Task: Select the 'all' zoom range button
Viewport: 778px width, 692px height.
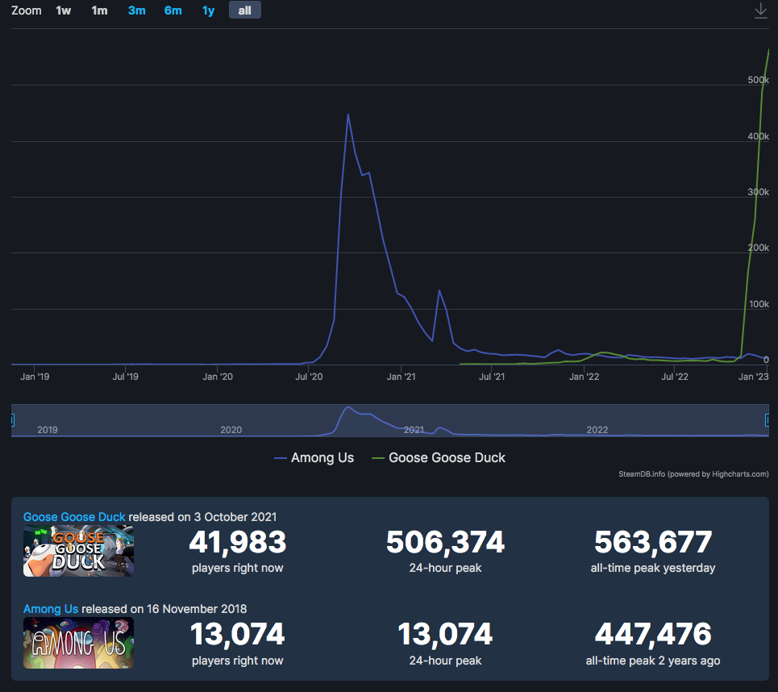Action: (x=244, y=10)
